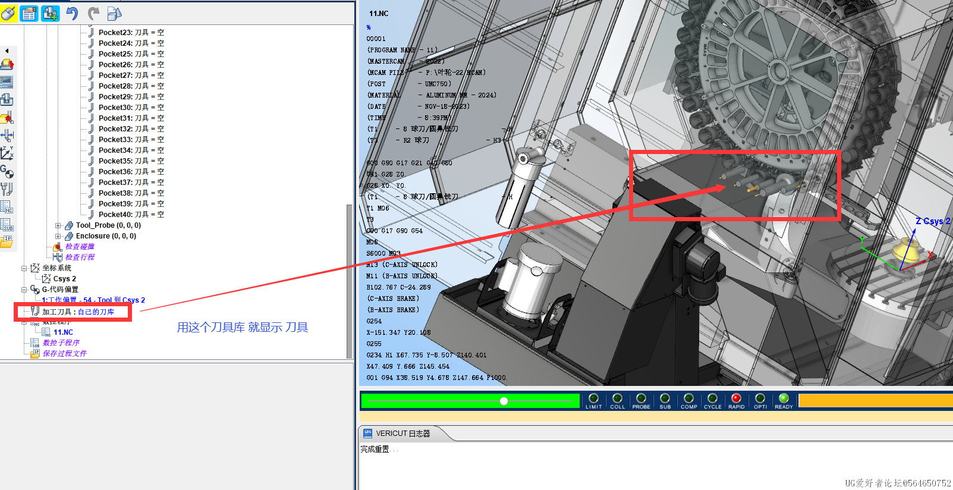This screenshot has width=953, height=490.
Task: Click the T1 M06 line in NC listing
Action: pyautogui.click(x=378, y=208)
